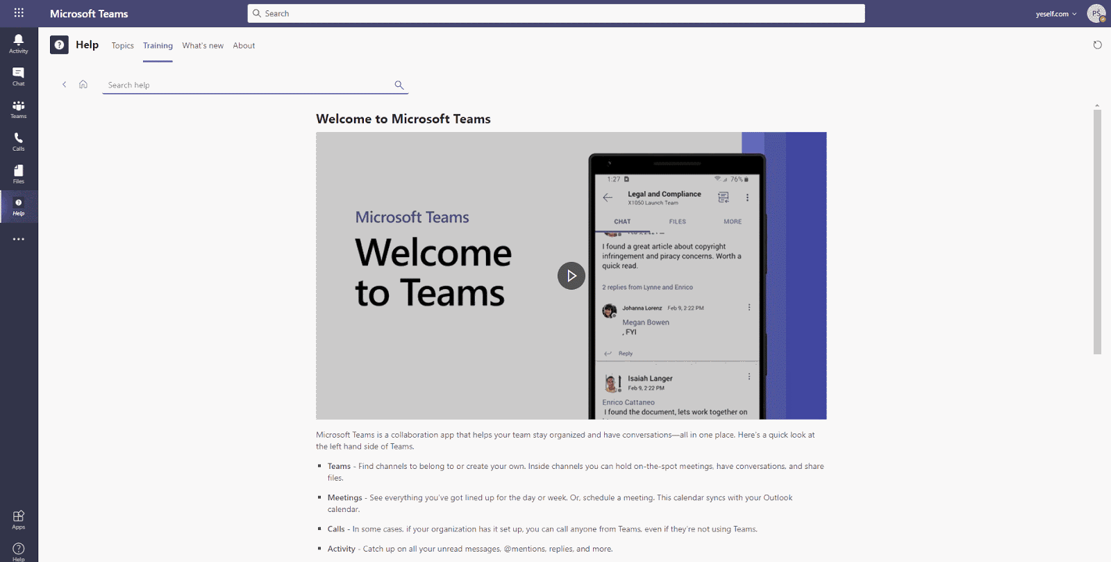Show more apps ellipsis in left rail
1111x562 pixels.
coord(19,239)
